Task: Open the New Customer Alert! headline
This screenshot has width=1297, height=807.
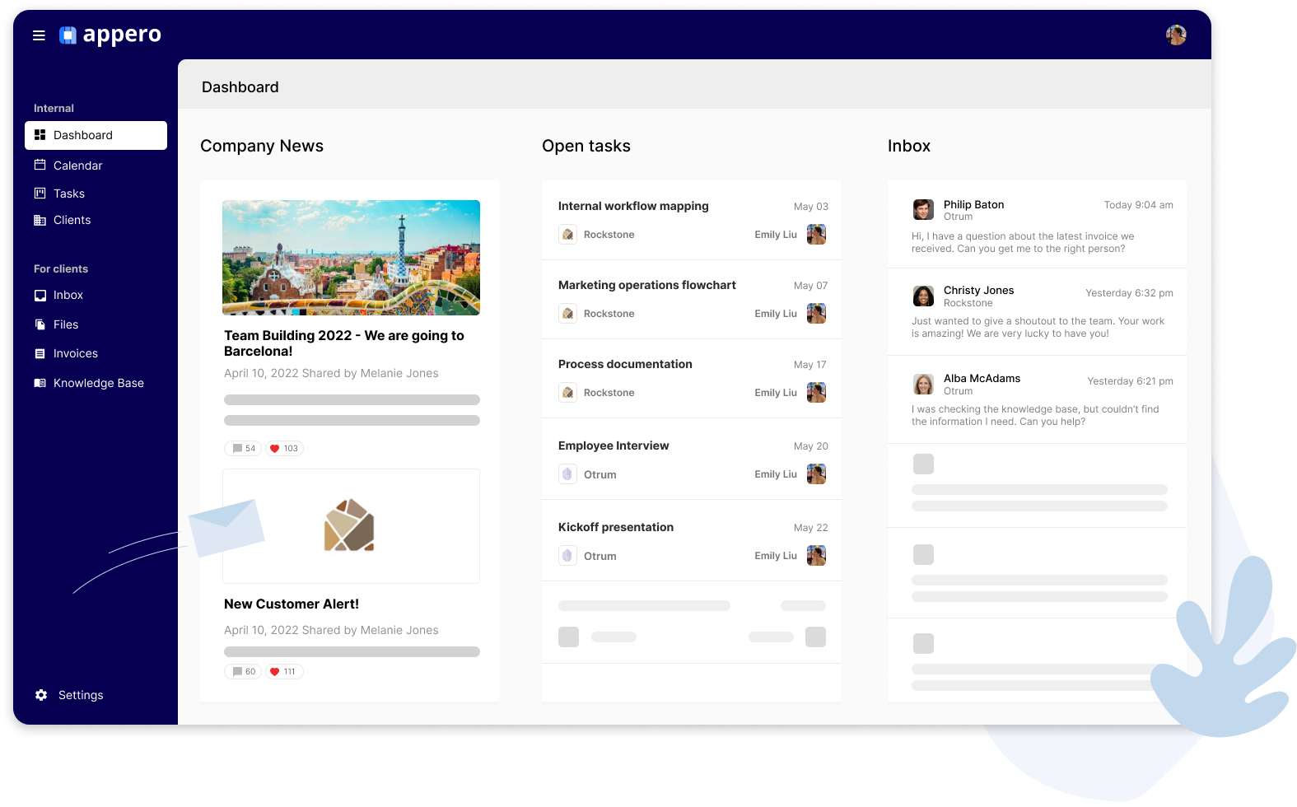Action: 292,604
